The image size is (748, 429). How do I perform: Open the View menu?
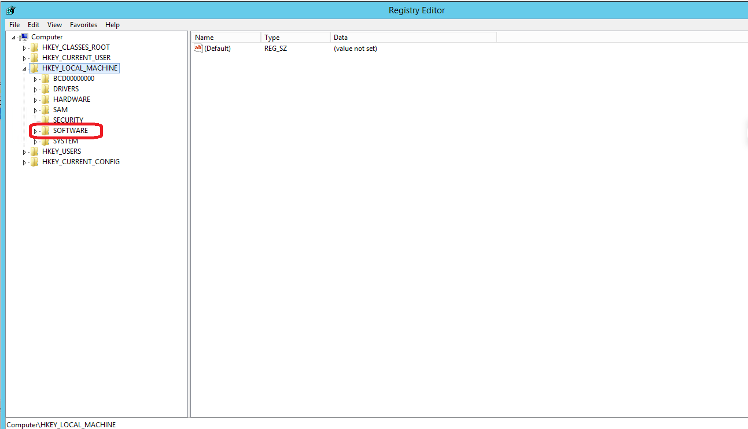coord(54,24)
